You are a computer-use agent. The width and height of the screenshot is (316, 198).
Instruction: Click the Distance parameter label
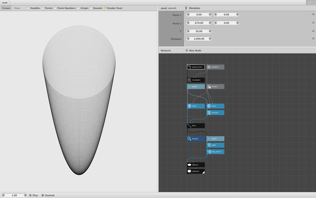click(176, 39)
